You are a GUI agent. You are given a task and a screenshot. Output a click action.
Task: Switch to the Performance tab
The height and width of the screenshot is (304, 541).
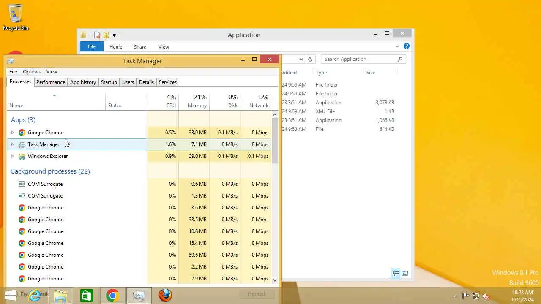(51, 82)
